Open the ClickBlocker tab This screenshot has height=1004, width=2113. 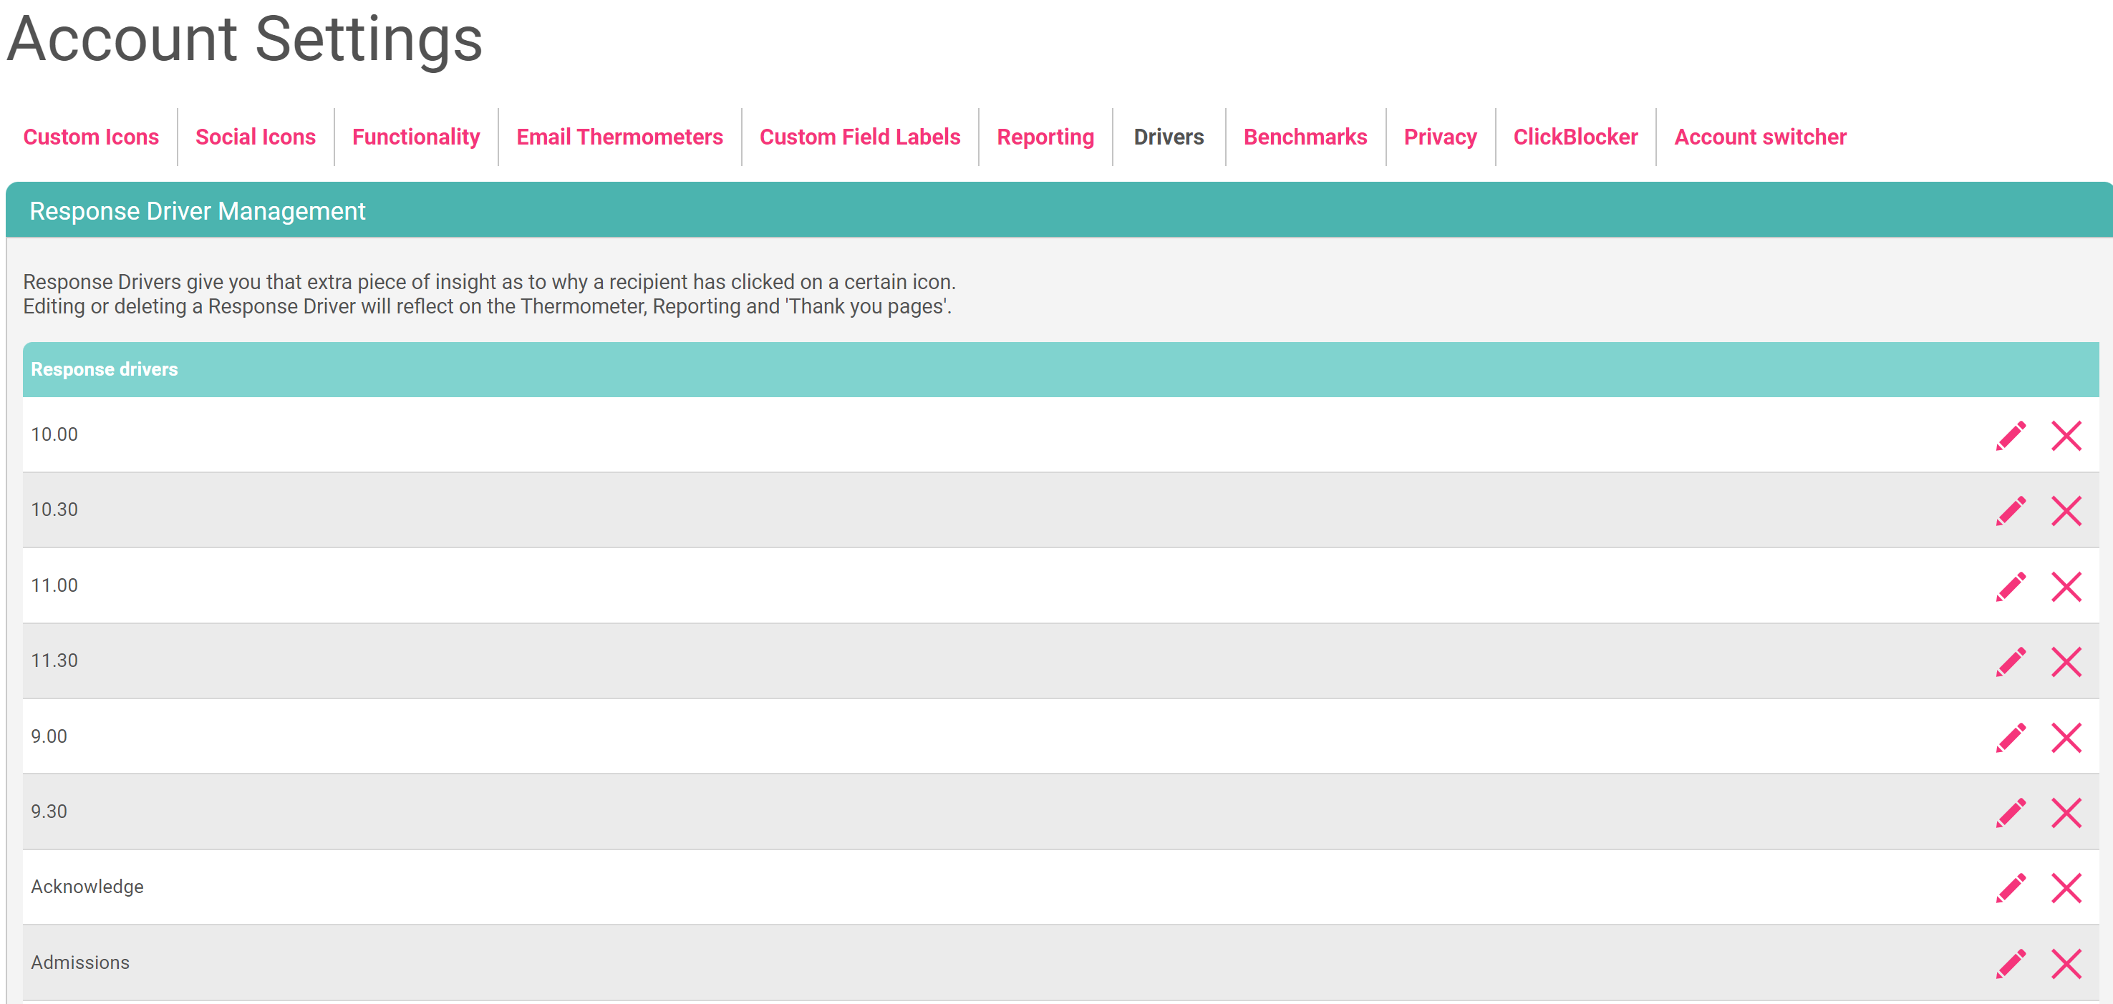coord(1575,137)
